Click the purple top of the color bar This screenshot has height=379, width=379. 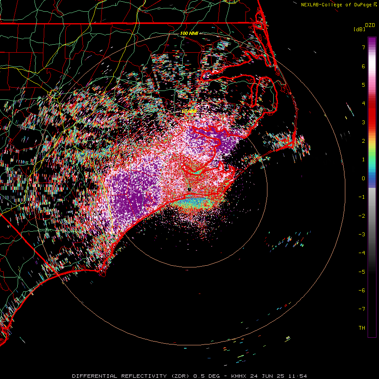click(x=372, y=42)
